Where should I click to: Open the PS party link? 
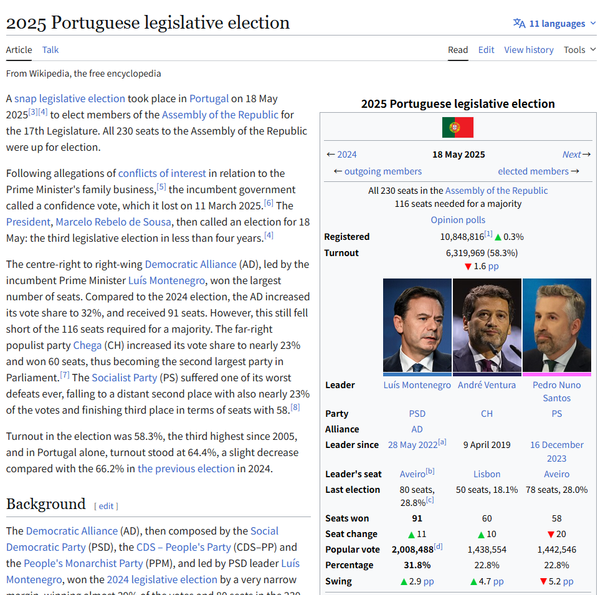click(x=557, y=414)
